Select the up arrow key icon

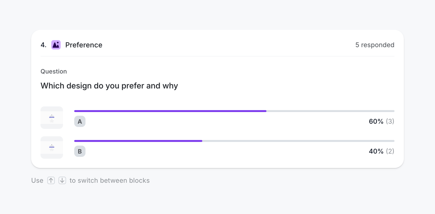coord(51,180)
